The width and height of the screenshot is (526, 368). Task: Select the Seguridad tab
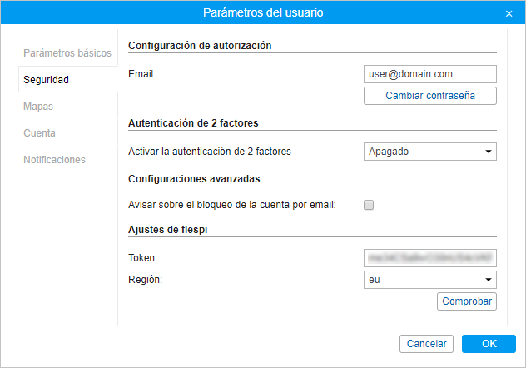[x=47, y=80]
